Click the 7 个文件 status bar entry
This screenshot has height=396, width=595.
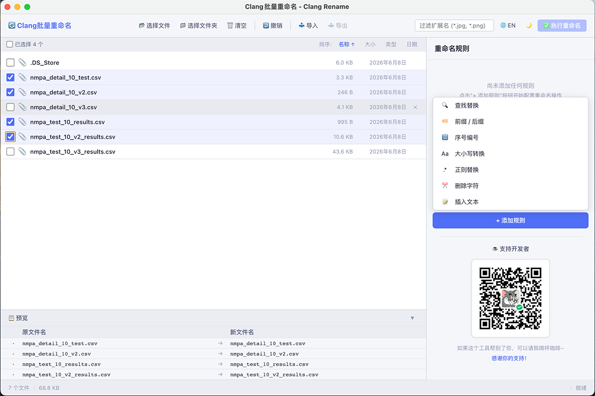tap(19, 388)
